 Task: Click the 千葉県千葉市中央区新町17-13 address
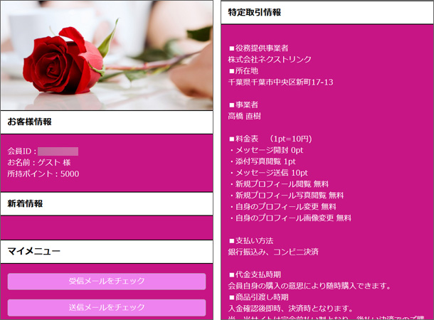280,82
